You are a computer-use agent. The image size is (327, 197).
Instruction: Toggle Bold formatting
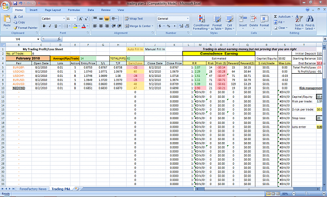click(44, 26)
